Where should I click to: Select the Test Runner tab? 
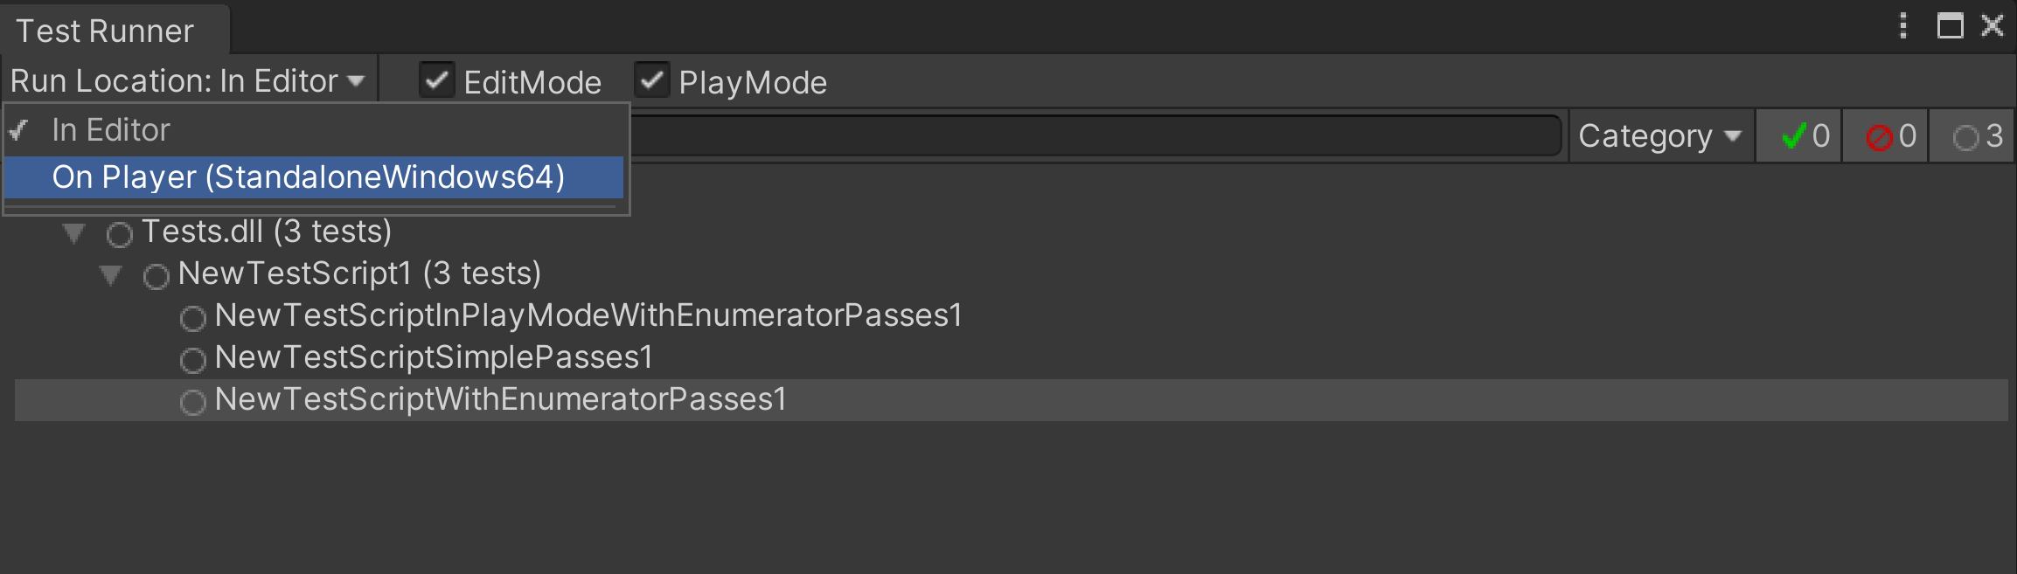click(x=105, y=31)
